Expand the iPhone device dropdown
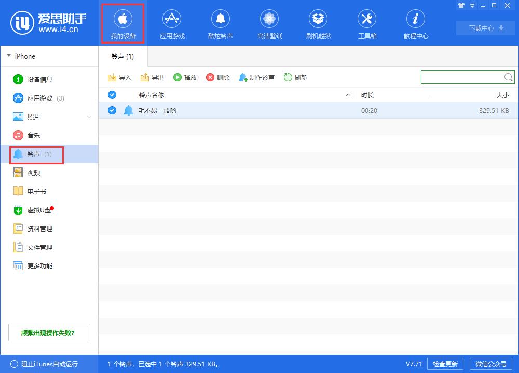The height and width of the screenshot is (373, 519). pyautogui.click(x=8, y=56)
